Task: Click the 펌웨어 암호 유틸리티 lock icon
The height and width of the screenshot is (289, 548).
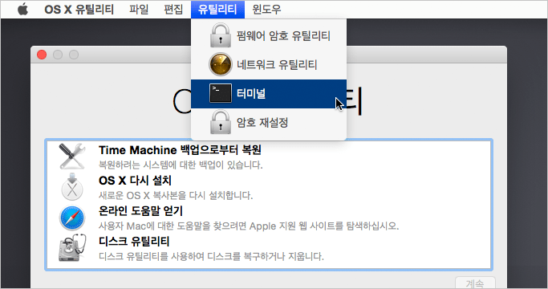Action: 220,35
